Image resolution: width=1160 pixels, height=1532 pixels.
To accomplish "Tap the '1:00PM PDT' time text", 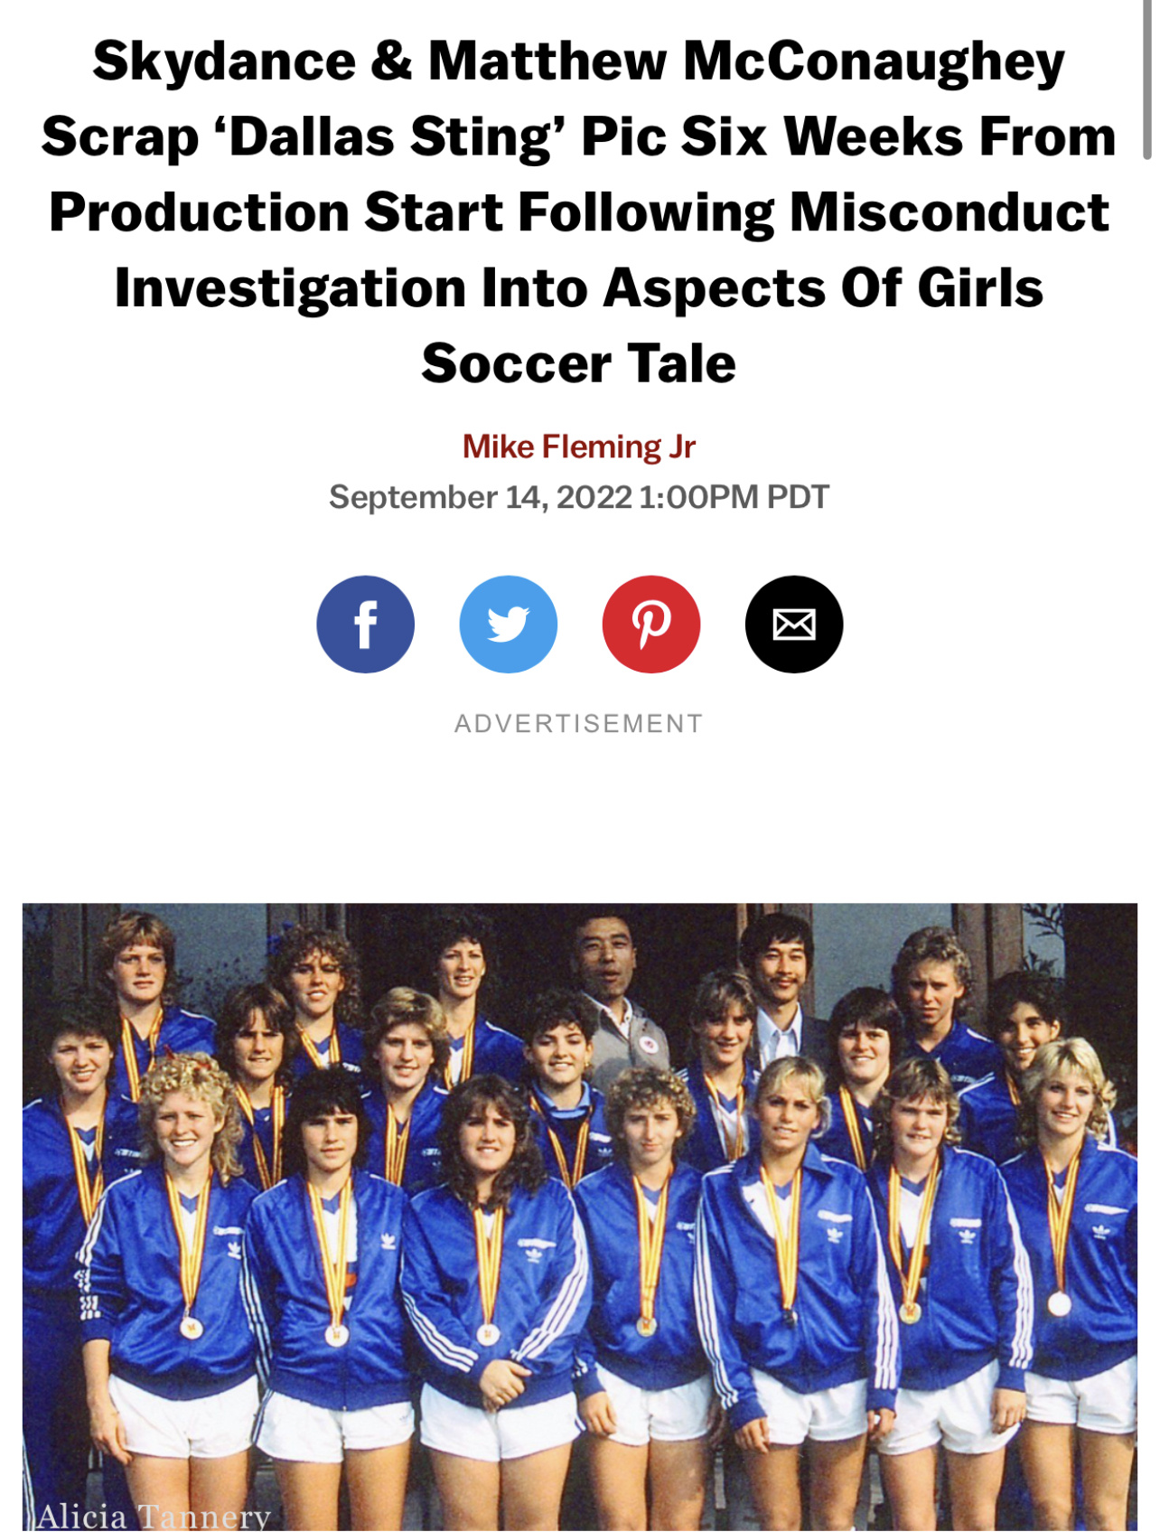I will [x=734, y=497].
